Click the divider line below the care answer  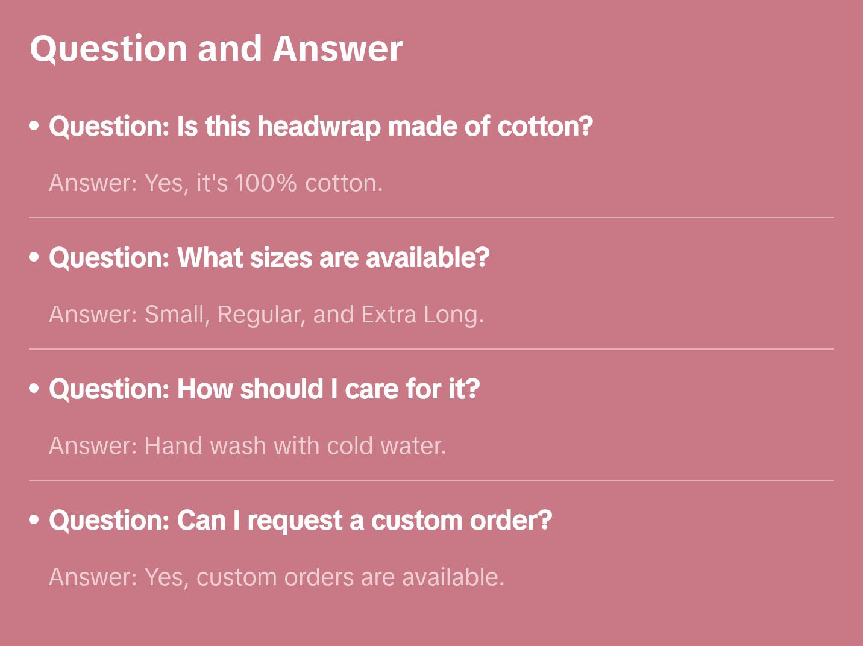(x=431, y=480)
